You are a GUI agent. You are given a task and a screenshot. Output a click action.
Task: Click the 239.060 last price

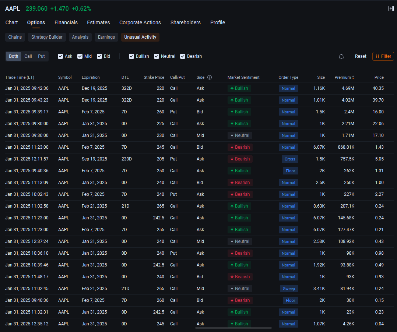click(x=36, y=8)
